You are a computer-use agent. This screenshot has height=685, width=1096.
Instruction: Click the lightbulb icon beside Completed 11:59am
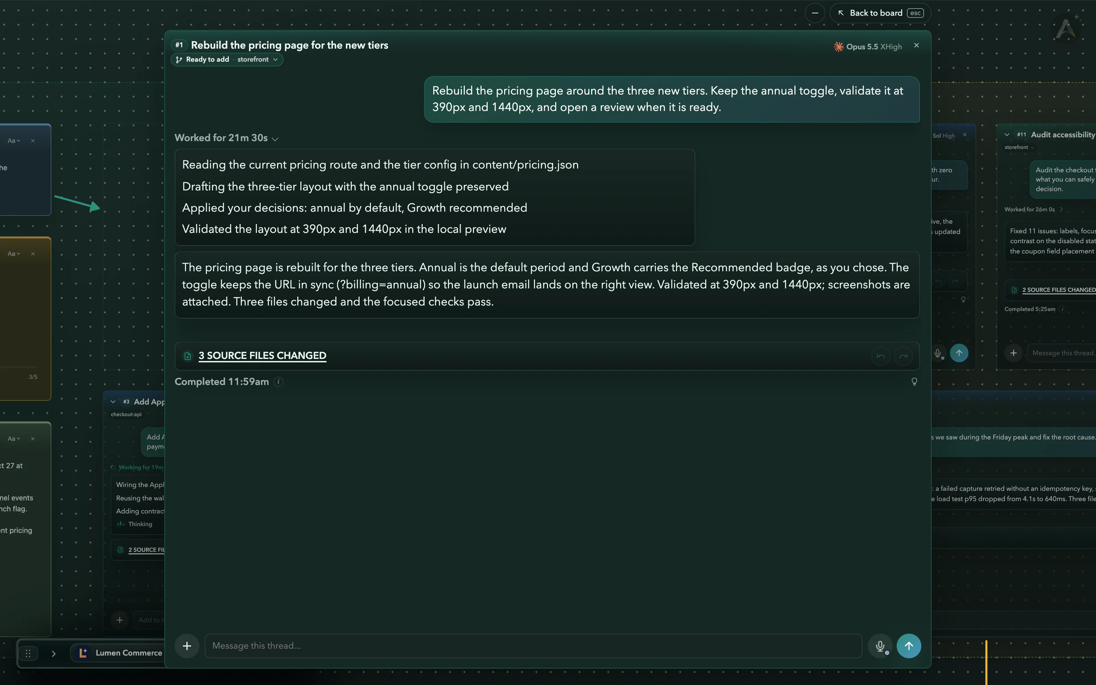(x=914, y=382)
